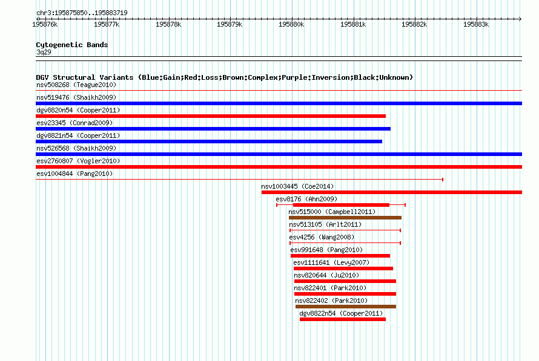This screenshot has width=539, height=361.
Task: Select the nsv526568 (Shaikh2009) label
Action: click(x=76, y=148)
